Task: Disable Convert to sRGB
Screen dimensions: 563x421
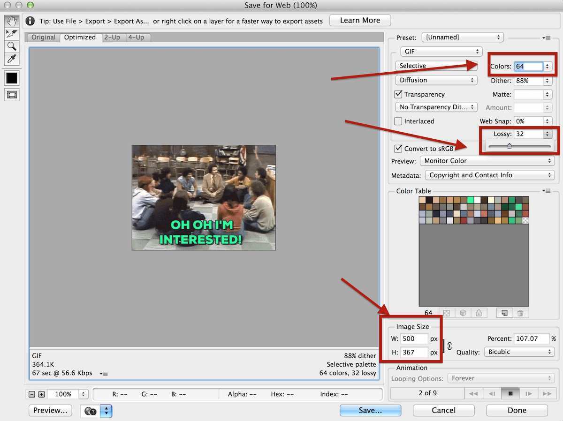Action: tap(398, 149)
